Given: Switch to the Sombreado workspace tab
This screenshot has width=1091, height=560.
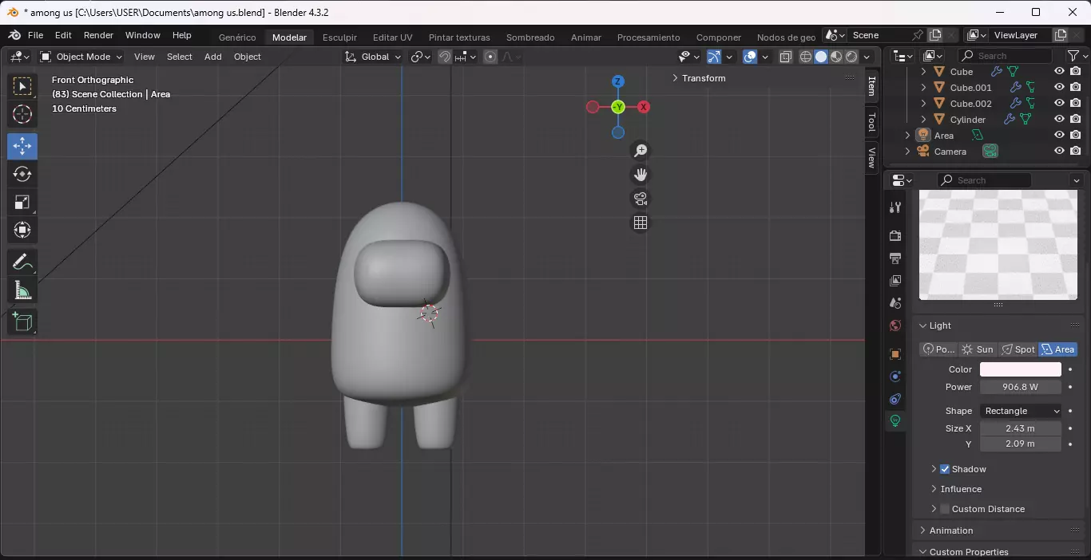Looking at the screenshot, I should [x=530, y=37].
